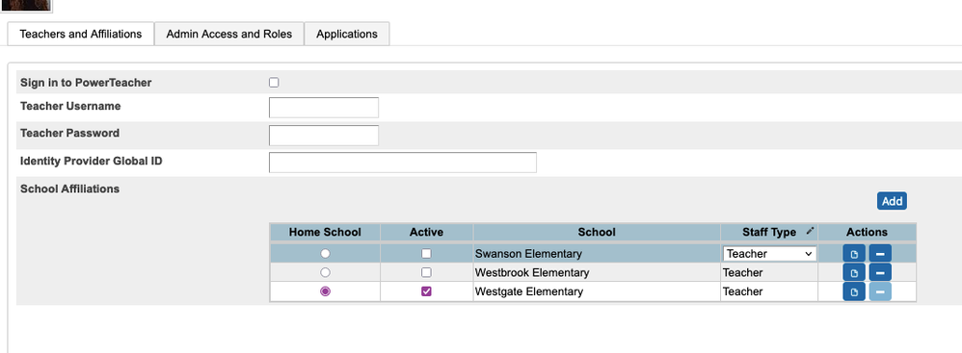The height and width of the screenshot is (353, 962).
Task: Copy the Westbrook Elementary affiliation row
Action: coord(854,272)
